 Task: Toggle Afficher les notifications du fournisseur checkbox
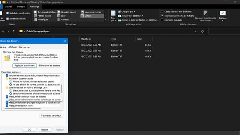[x=7, y=75]
